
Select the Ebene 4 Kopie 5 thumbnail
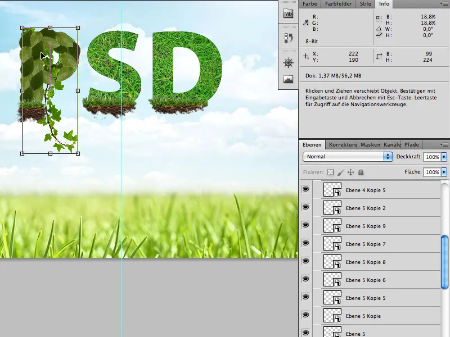tap(332, 190)
